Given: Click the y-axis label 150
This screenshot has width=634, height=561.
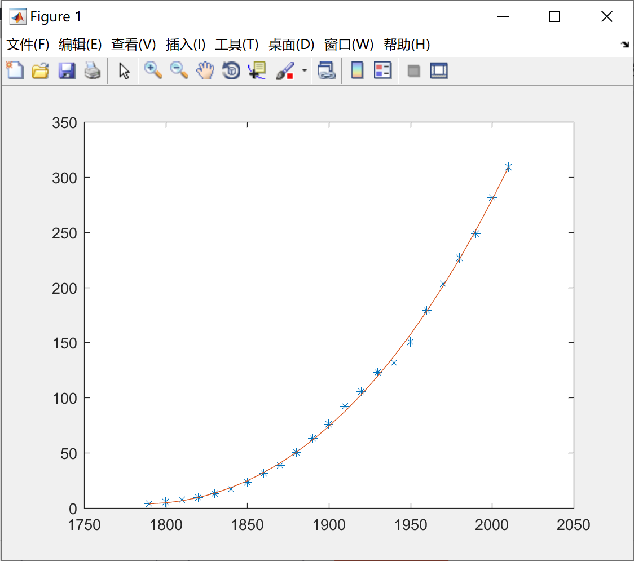Looking at the screenshot, I should pos(64,343).
